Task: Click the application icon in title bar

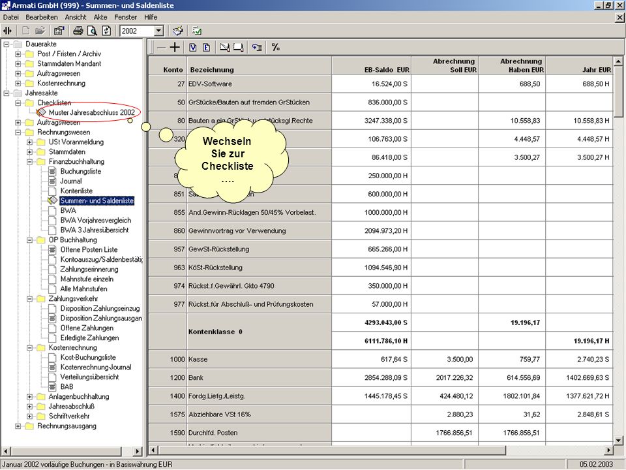Action: click(x=6, y=5)
